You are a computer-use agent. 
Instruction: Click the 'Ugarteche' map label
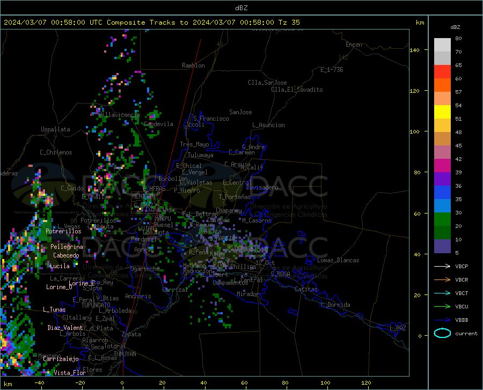point(145,269)
